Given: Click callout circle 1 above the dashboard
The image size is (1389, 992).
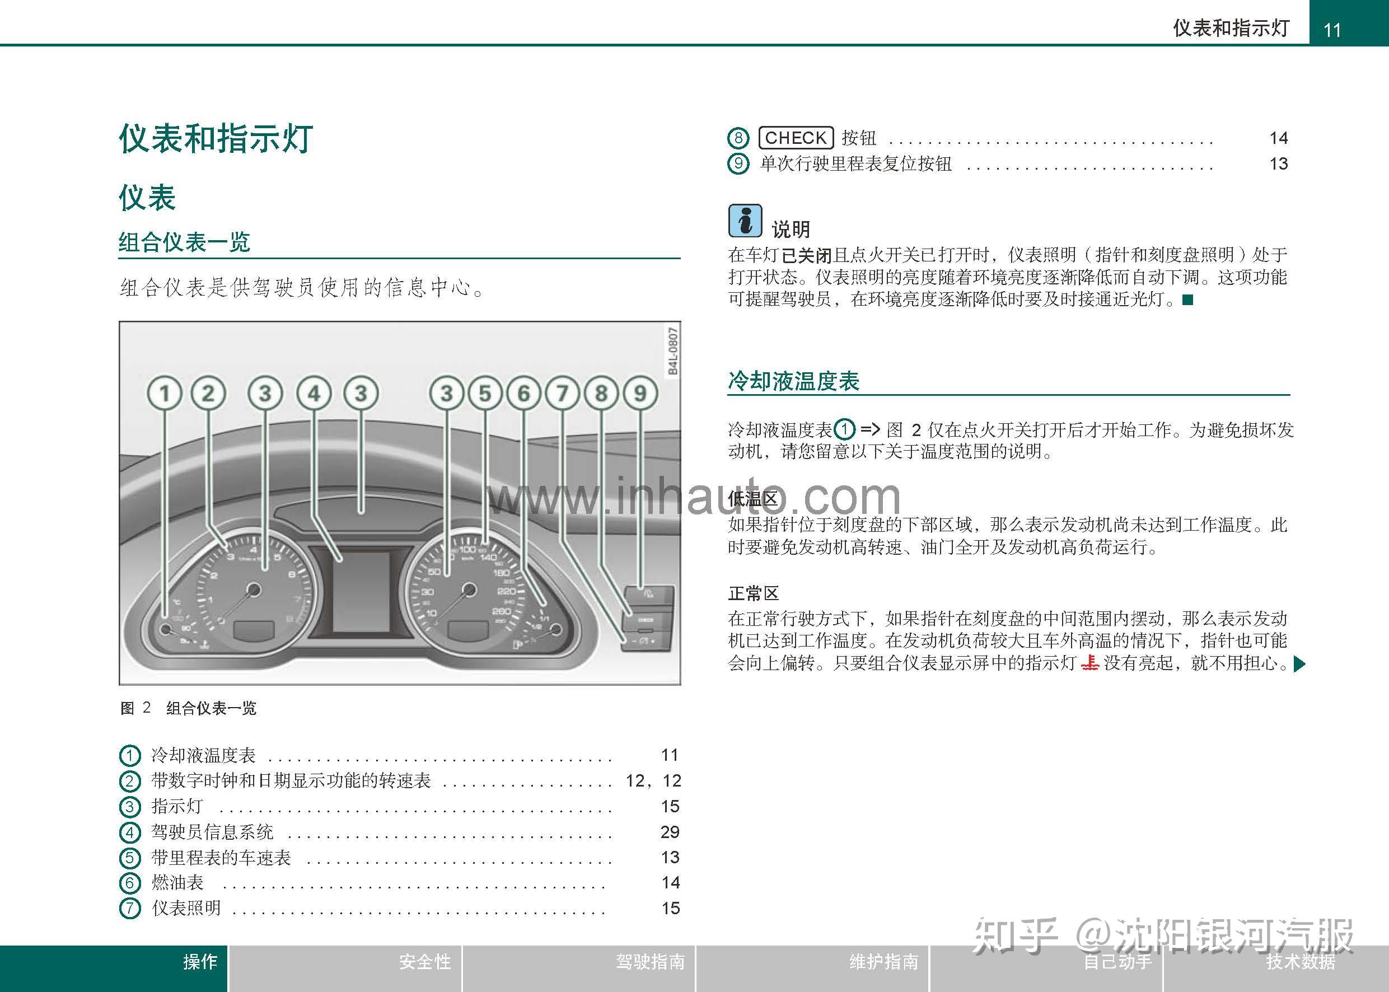Looking at the screenshot, I should pyautogui.click(x=165, y=393).
